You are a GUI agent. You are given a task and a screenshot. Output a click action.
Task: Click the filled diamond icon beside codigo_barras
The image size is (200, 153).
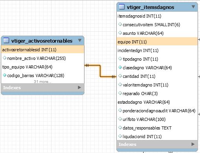pos(5,75)
